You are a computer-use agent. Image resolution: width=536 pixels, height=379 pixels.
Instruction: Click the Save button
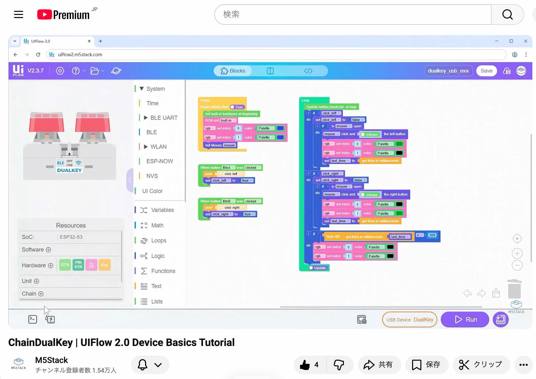tap(486, 71)
